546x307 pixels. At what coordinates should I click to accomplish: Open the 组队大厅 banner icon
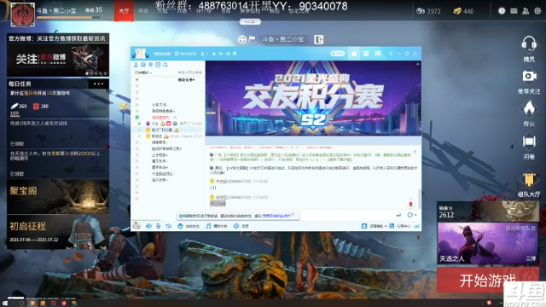(529, 179)
